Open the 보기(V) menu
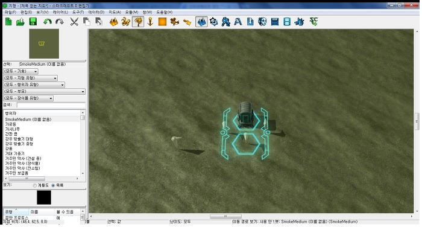The image size is (422, 227). click(x=42, y=12)
